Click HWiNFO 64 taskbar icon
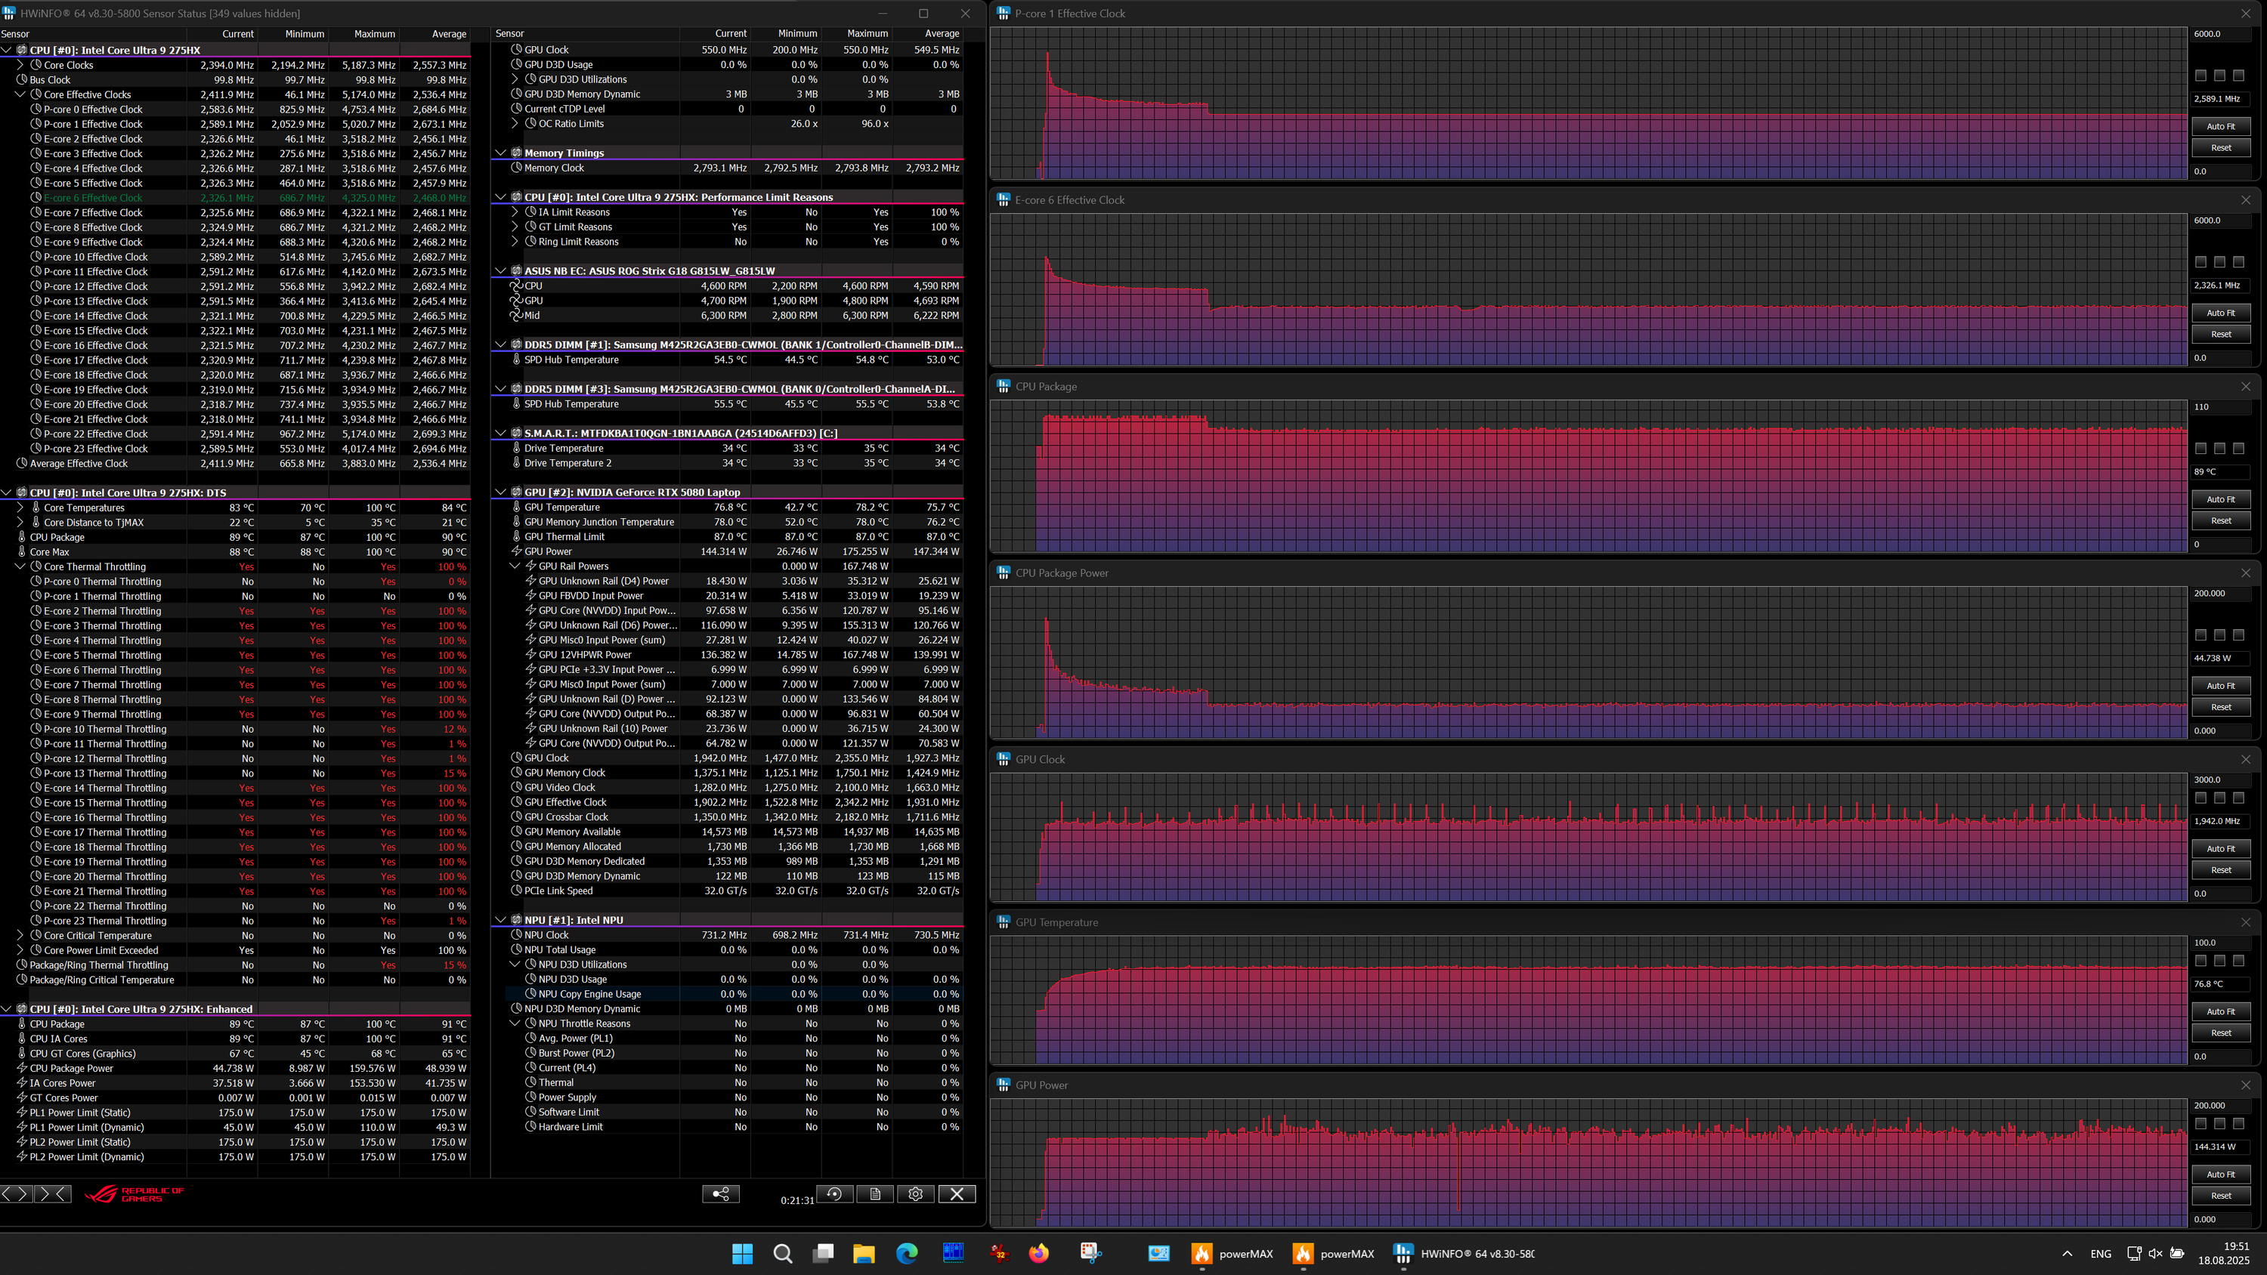Screen dimensions: 2267x1275 [1403, 1253]
